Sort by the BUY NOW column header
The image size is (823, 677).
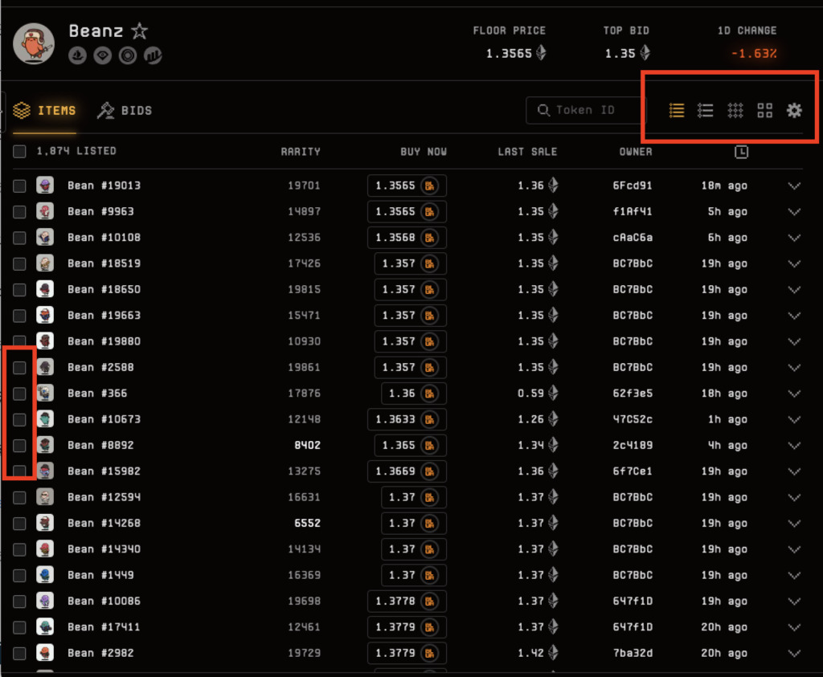point(424,152)
